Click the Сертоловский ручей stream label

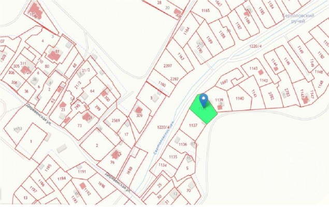pyautogui.click(x=298, y=18)
